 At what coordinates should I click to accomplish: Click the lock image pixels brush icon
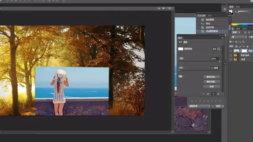(240, 46)
